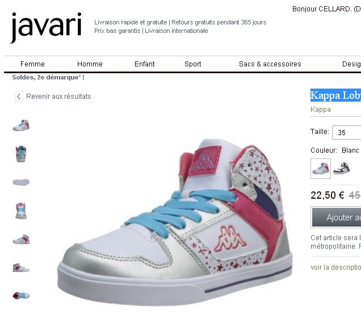Viewport: 361px width, 335px height.
Task: Select the first side-view shoe thumbnail
Action: pos(21,125)
